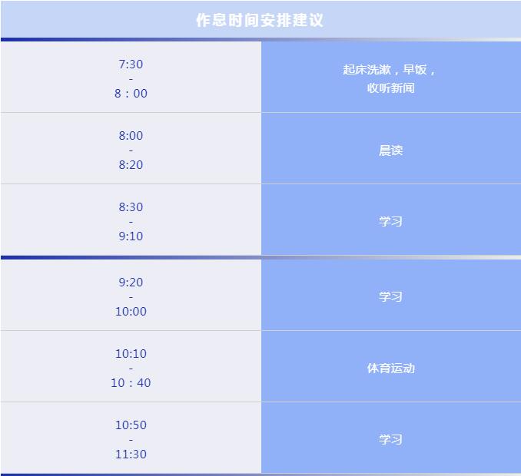Click 学习 beside the 8:30 slot
Screen dimensions: 521x476
[x=391, y=220]
